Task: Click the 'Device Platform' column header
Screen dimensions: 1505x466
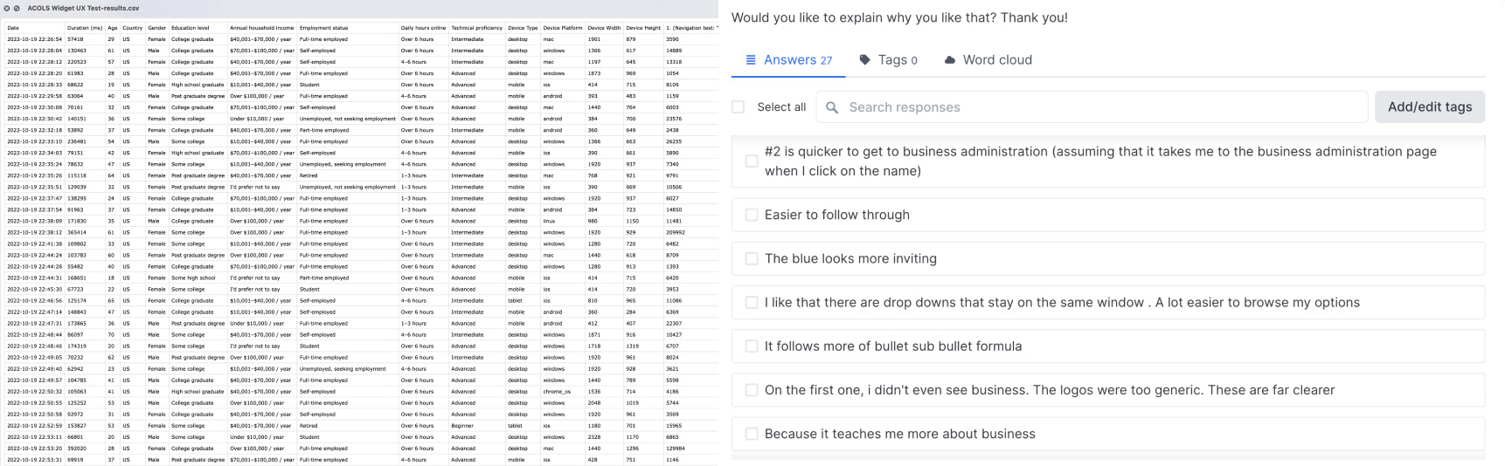Action: coord(563,28)
